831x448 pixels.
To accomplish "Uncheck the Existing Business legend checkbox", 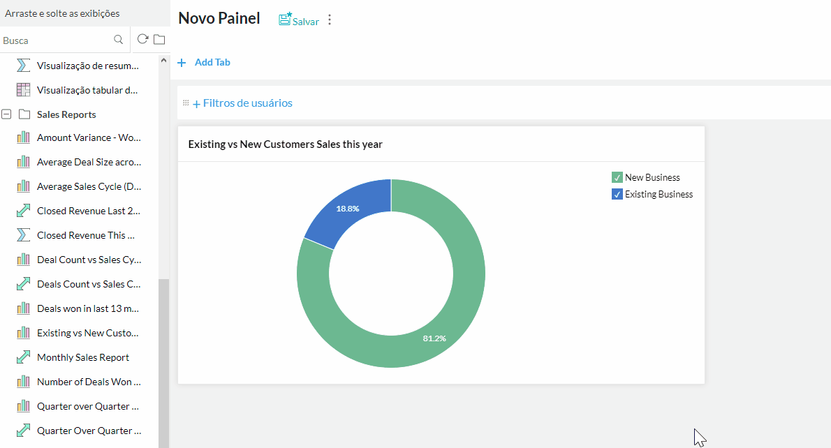I will click(617, 195).
